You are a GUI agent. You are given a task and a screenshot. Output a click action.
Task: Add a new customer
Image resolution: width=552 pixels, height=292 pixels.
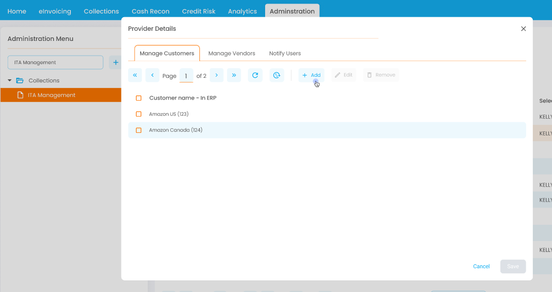[312, 75]
